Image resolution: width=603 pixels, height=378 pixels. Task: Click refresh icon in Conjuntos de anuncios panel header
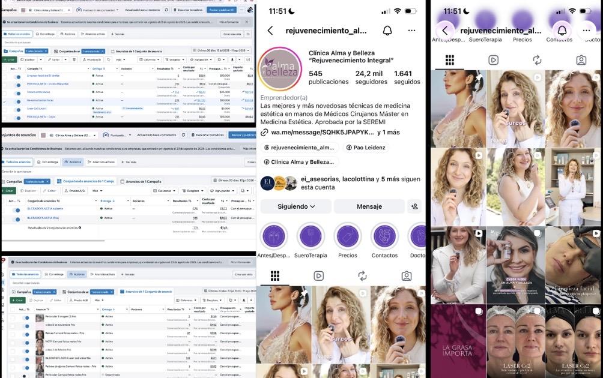[x=183, y=135]
